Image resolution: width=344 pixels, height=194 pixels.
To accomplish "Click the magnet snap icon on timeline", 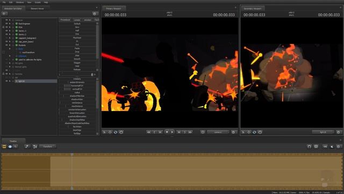I will 309,147.
